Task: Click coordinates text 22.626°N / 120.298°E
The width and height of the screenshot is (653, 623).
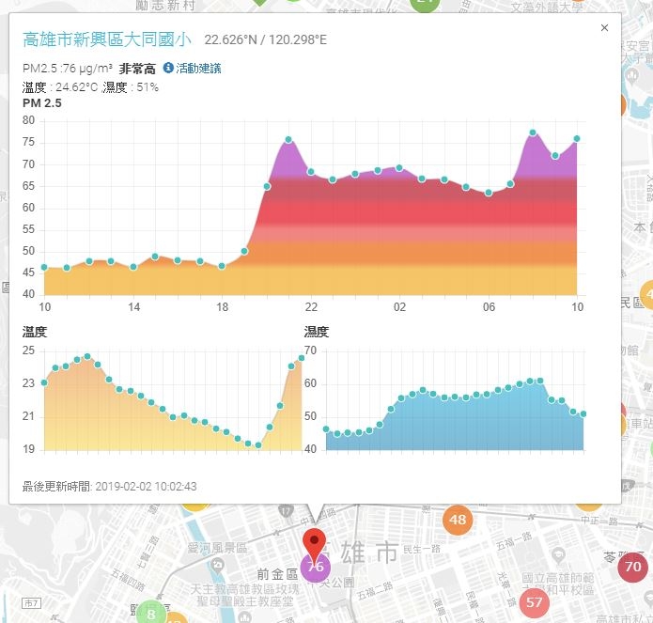Action: [266, 40]
